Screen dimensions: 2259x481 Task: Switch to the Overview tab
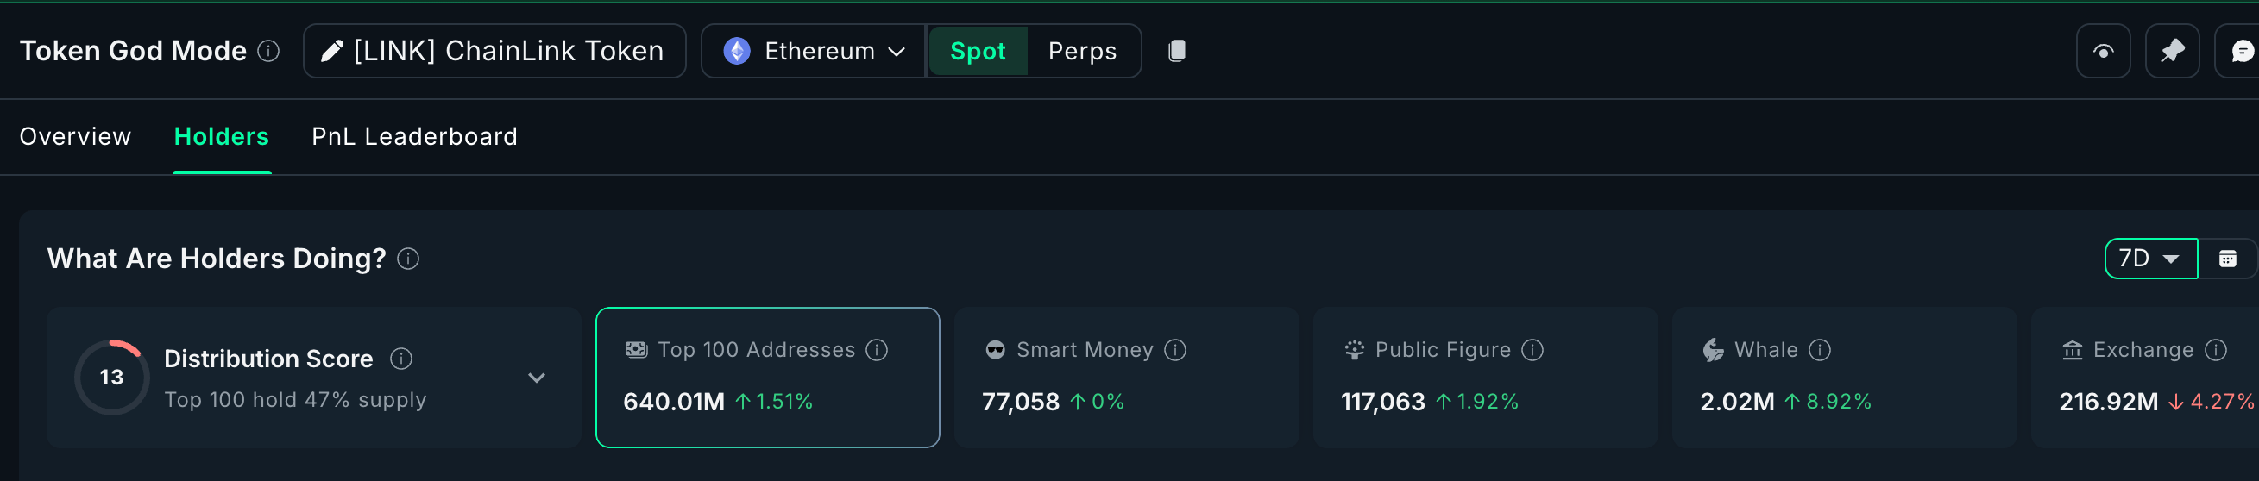click(75, 137)
